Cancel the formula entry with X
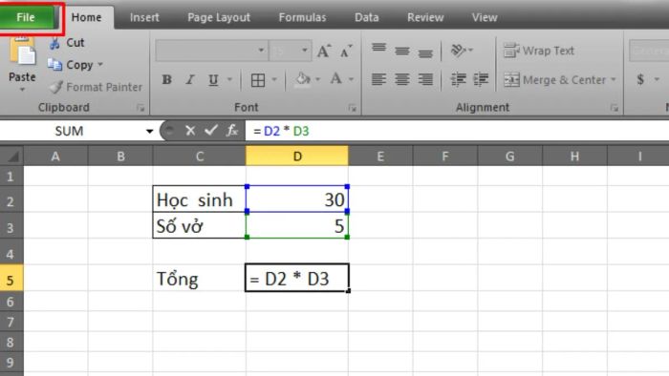Image resolution: width=669 pixels, height=376 pixels. click(x=190, y=131)
